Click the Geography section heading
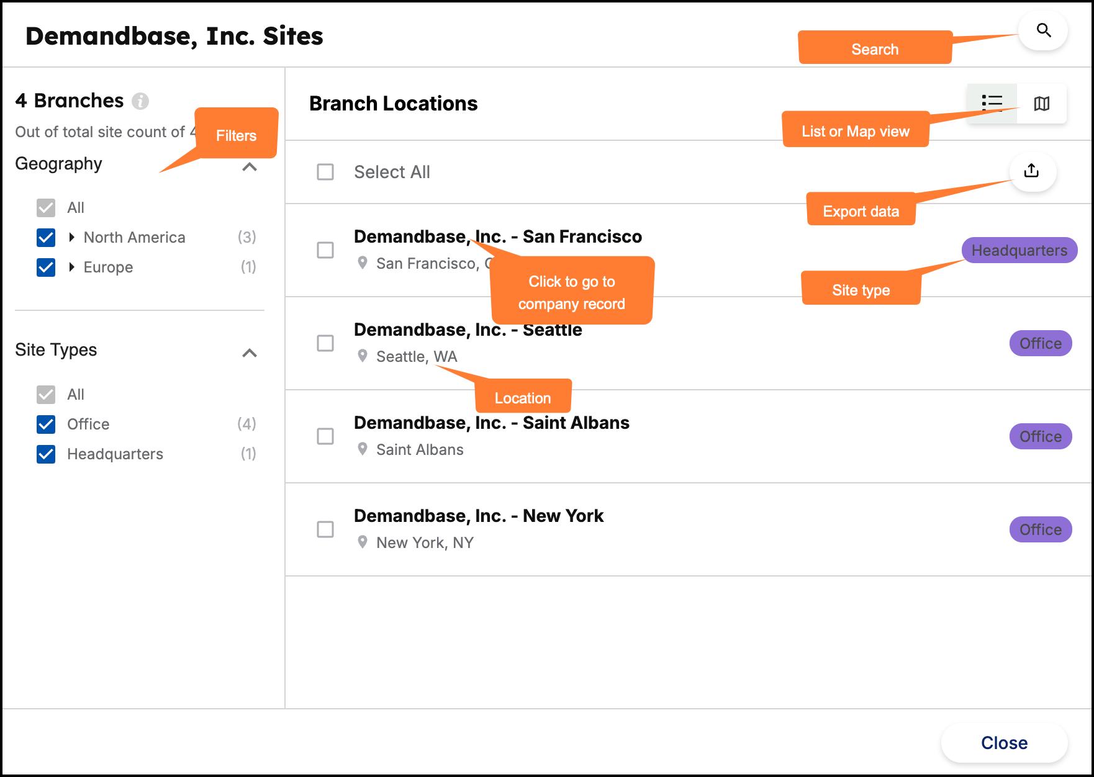Screen dimensions: 1094x777 pos(58,164)
